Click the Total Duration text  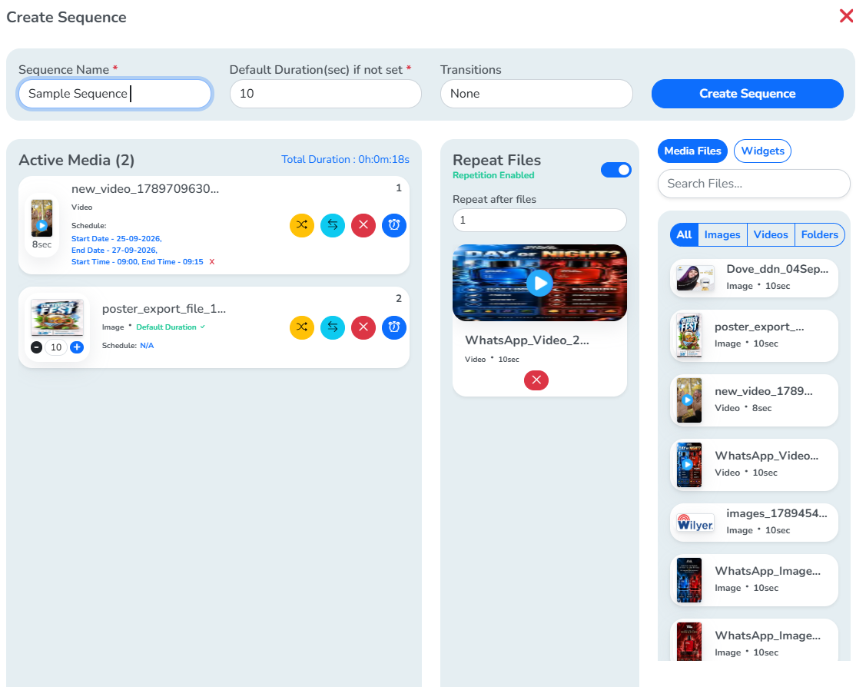(x=345, y=160)
